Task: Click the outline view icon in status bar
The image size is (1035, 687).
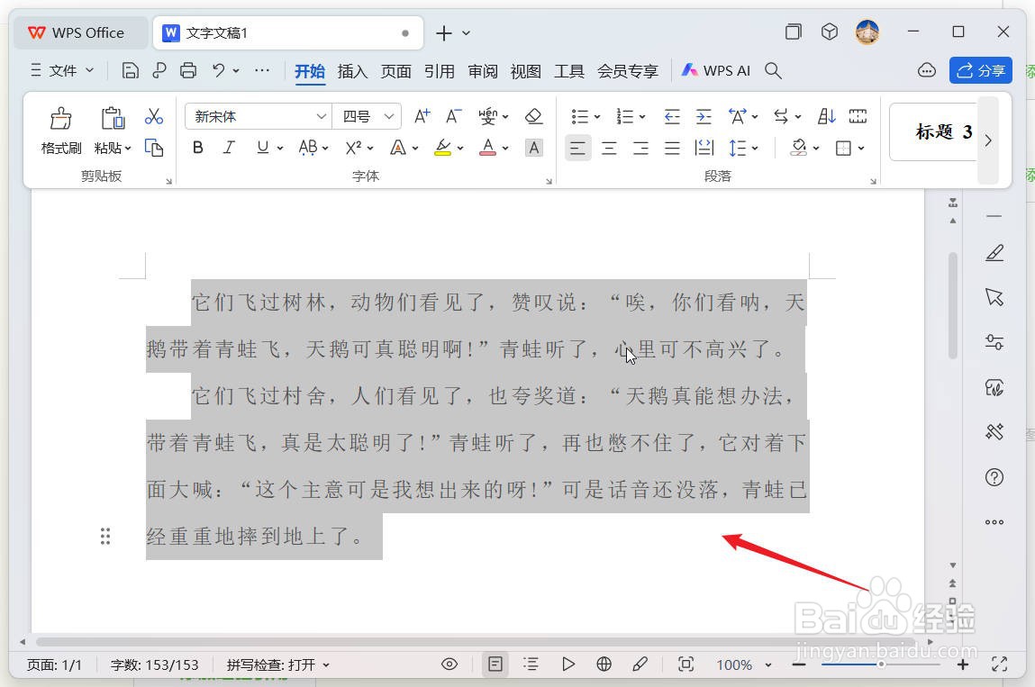Action: point(531,664)
